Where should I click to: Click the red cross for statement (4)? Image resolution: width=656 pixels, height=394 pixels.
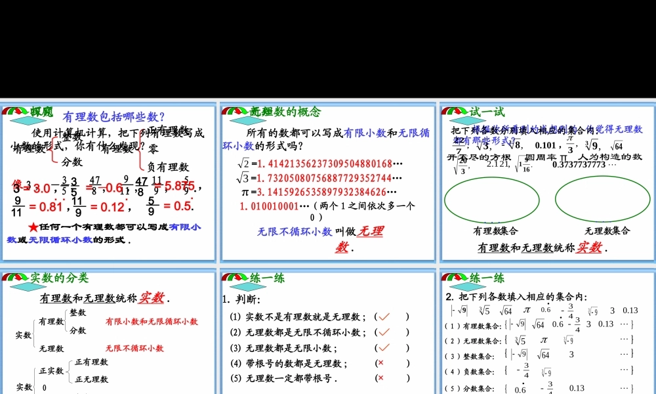[x=380, y=363]
